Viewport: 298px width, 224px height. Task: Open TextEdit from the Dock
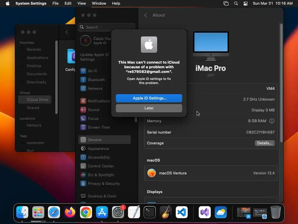(134, 212)
